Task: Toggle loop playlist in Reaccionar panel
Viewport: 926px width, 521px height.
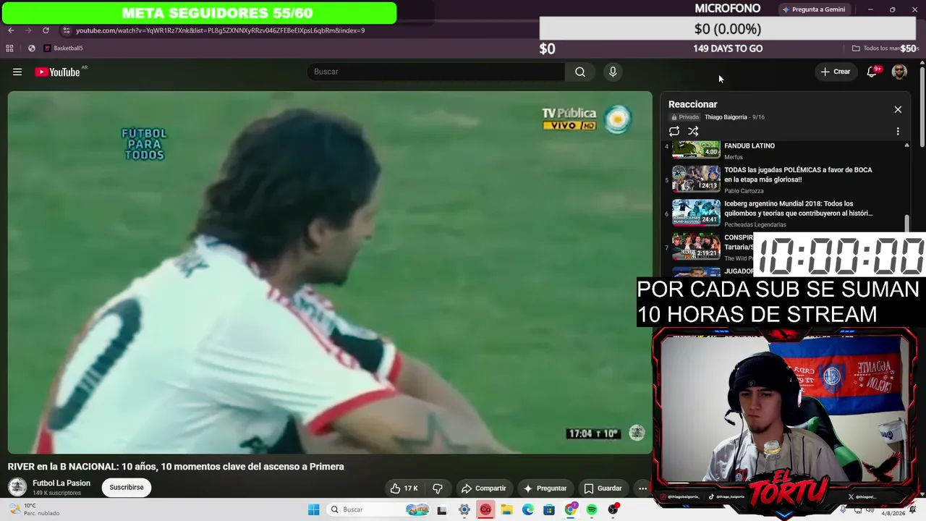Action: 674,131
